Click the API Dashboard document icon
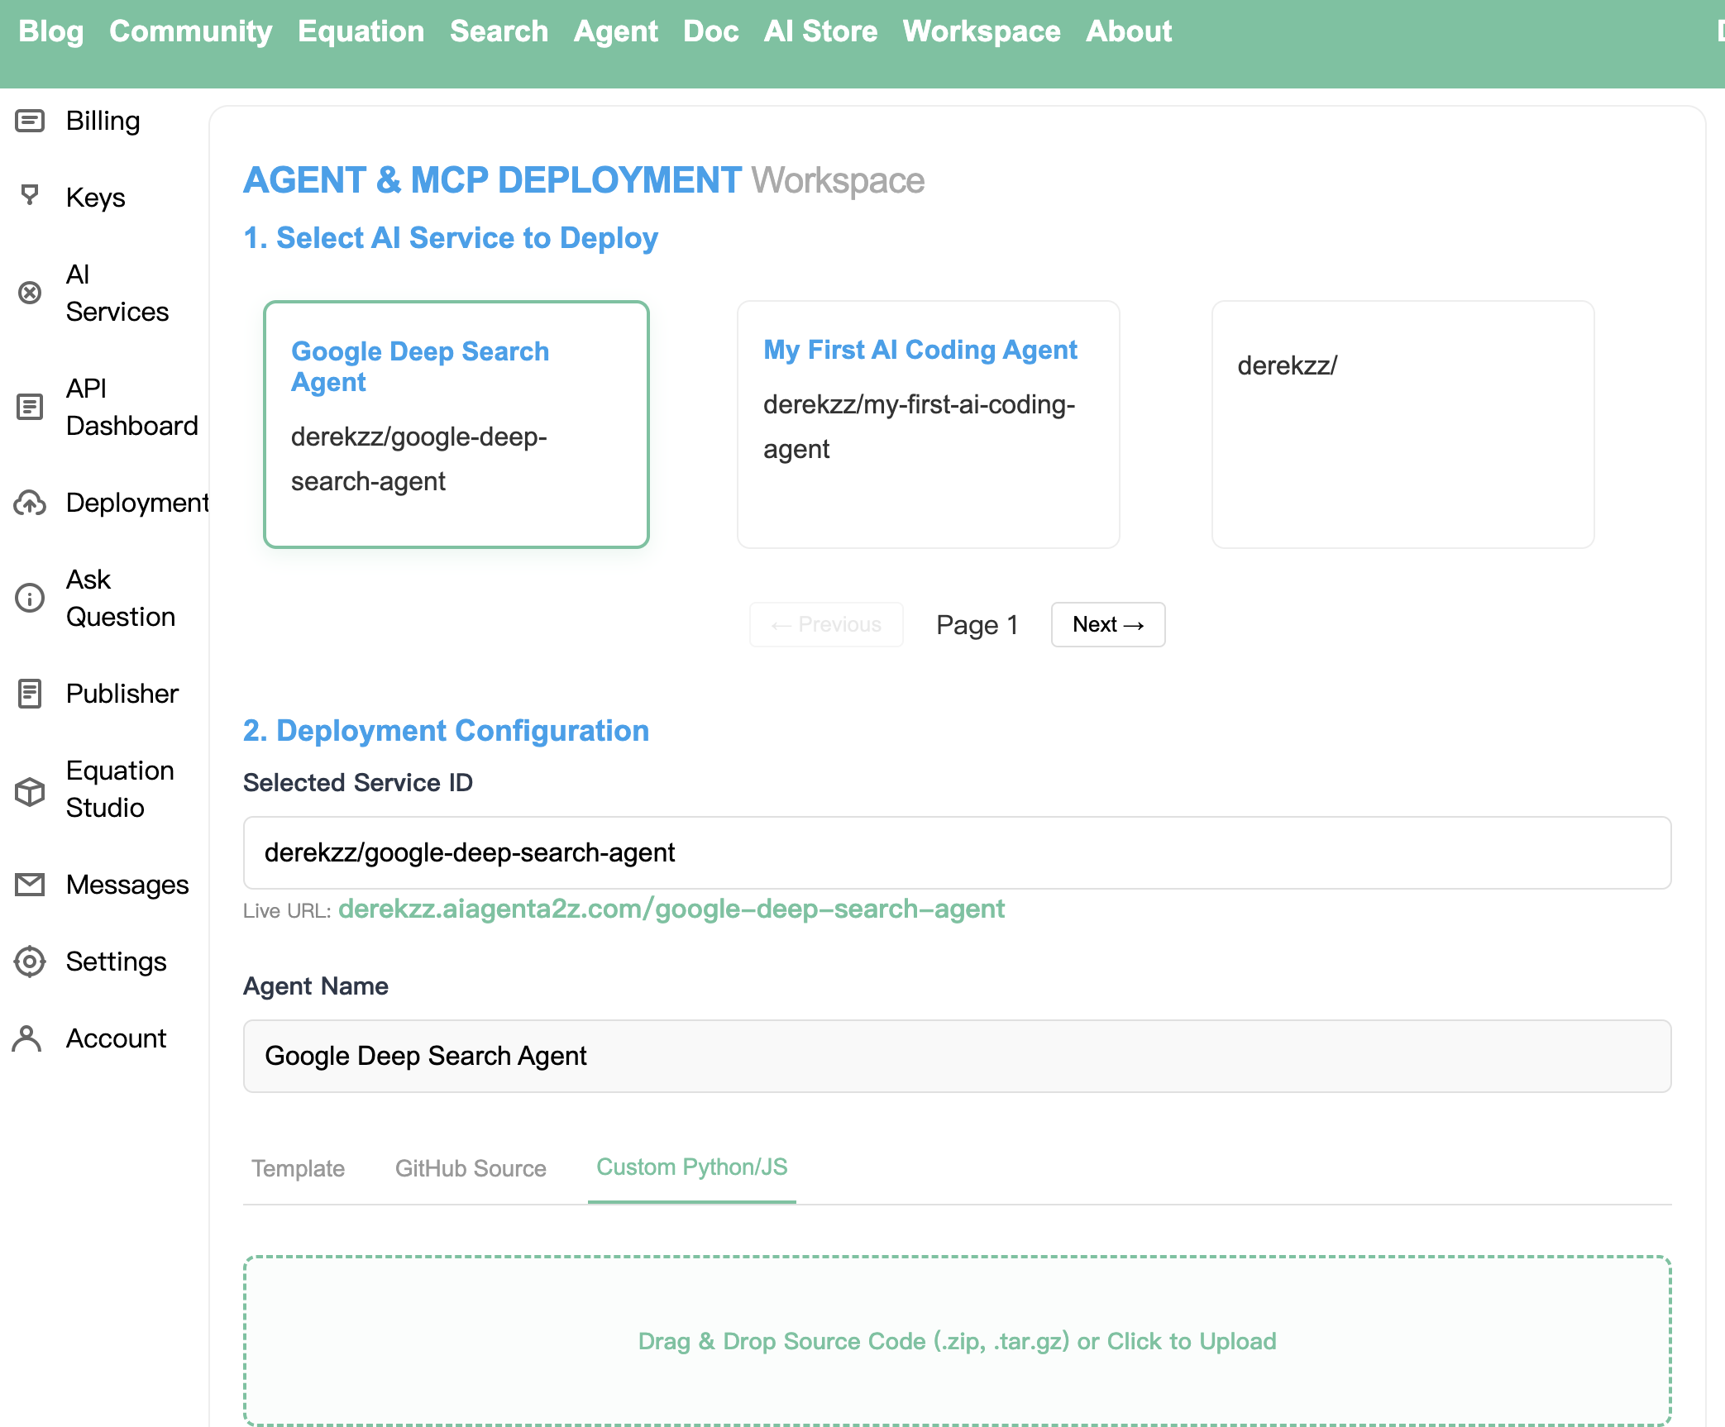 (30, 407)
